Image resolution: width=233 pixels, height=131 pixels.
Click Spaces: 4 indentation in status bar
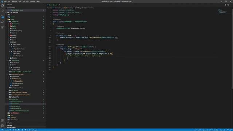pyautogui.click(x=205, y=130)
